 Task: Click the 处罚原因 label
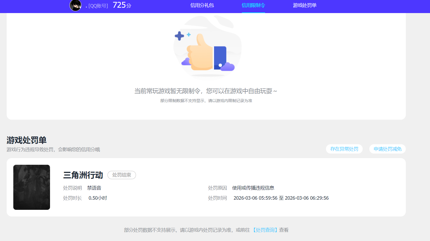(x=217, y=188)
